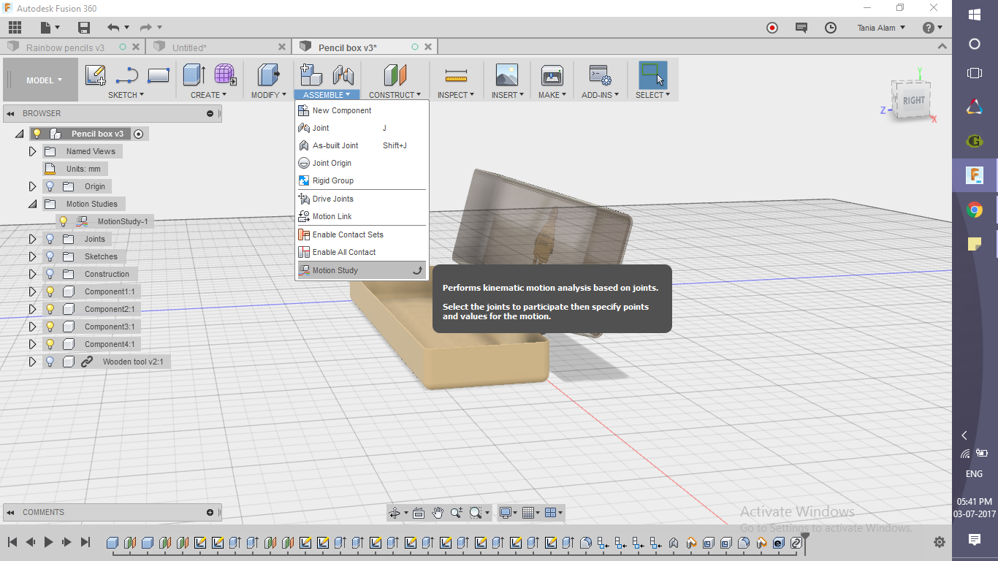
Task: Toggle visibility bulb of Construction folder
Action: [50, 274]
